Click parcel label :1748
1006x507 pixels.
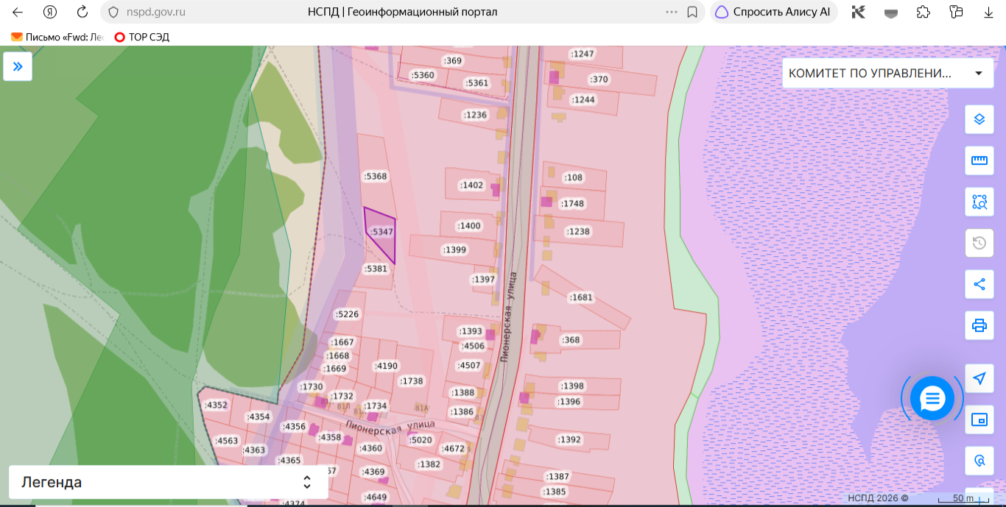(x=571, y=204)
